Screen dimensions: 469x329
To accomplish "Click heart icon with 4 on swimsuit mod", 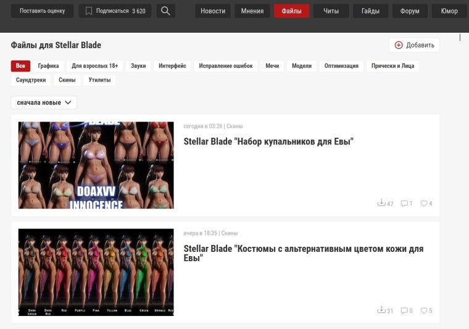I will (x=424, y=203).
